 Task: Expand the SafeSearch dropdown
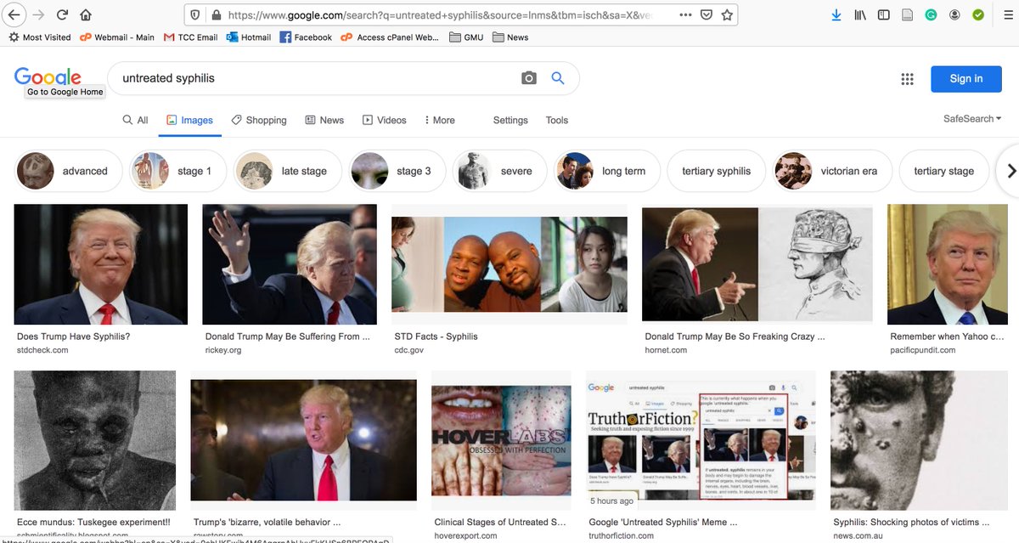coord(972,119)
